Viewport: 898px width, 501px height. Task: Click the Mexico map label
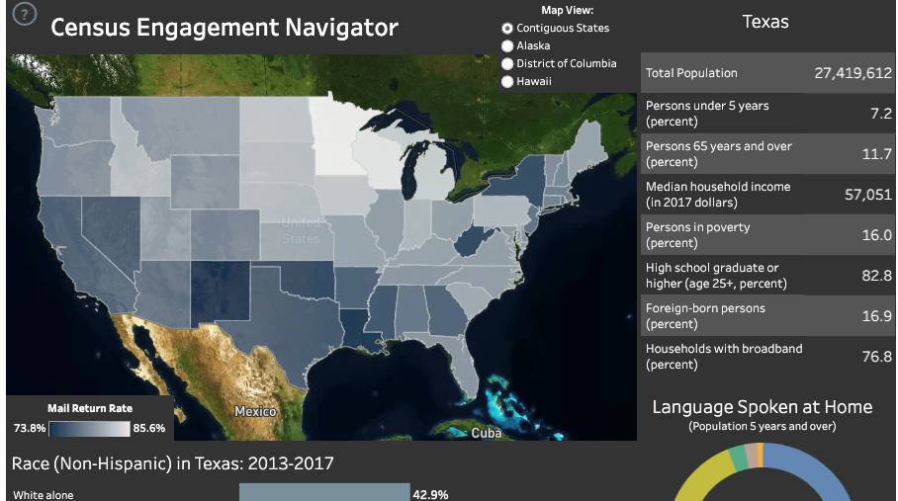255,411
